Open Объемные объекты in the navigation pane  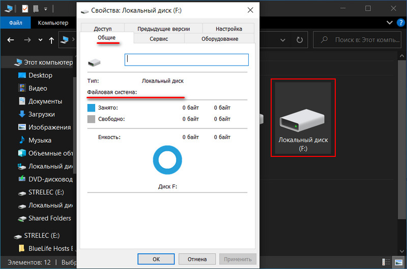pos(50,153)
